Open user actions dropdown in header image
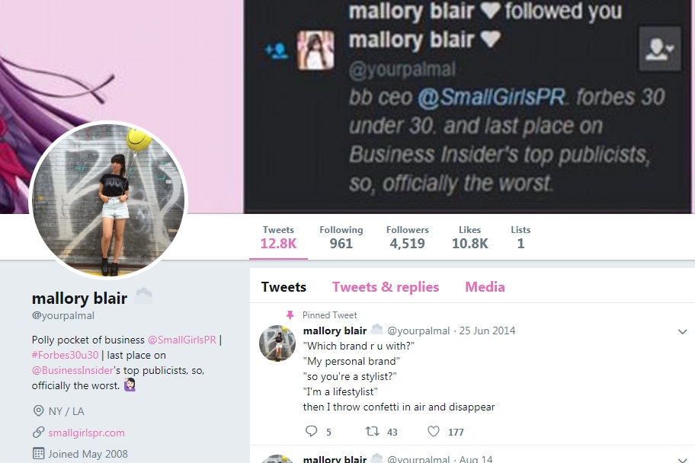The height and width of the screenshot is (463, 695). tap(659, 49)
